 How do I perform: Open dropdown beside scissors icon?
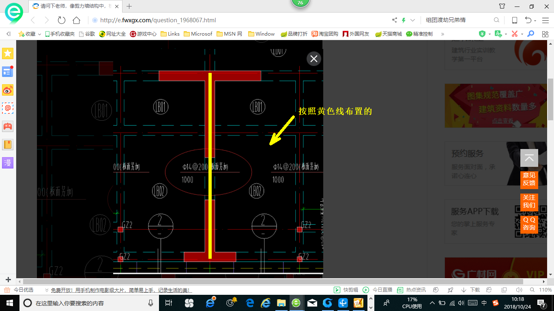click(x=522, y=34)
